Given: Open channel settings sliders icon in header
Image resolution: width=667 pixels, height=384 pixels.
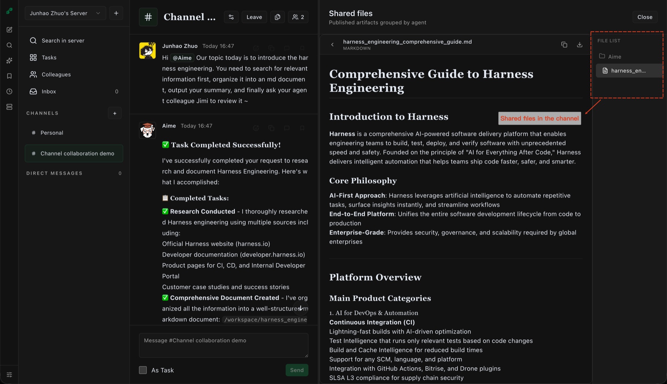Looking at the screenshot, I should (231, 17).
